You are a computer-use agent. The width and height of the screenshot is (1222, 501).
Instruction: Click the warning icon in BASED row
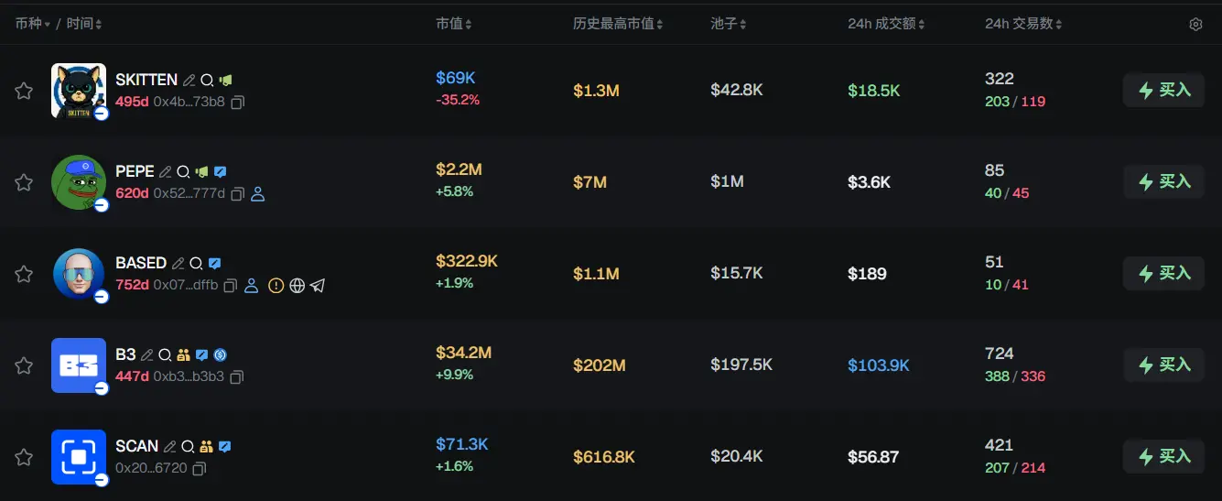click(x=276, y=286)
